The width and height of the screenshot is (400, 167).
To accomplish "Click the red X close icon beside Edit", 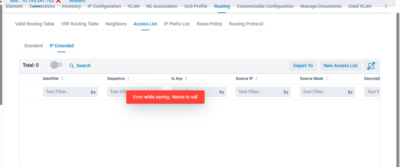I will [58, 1].
